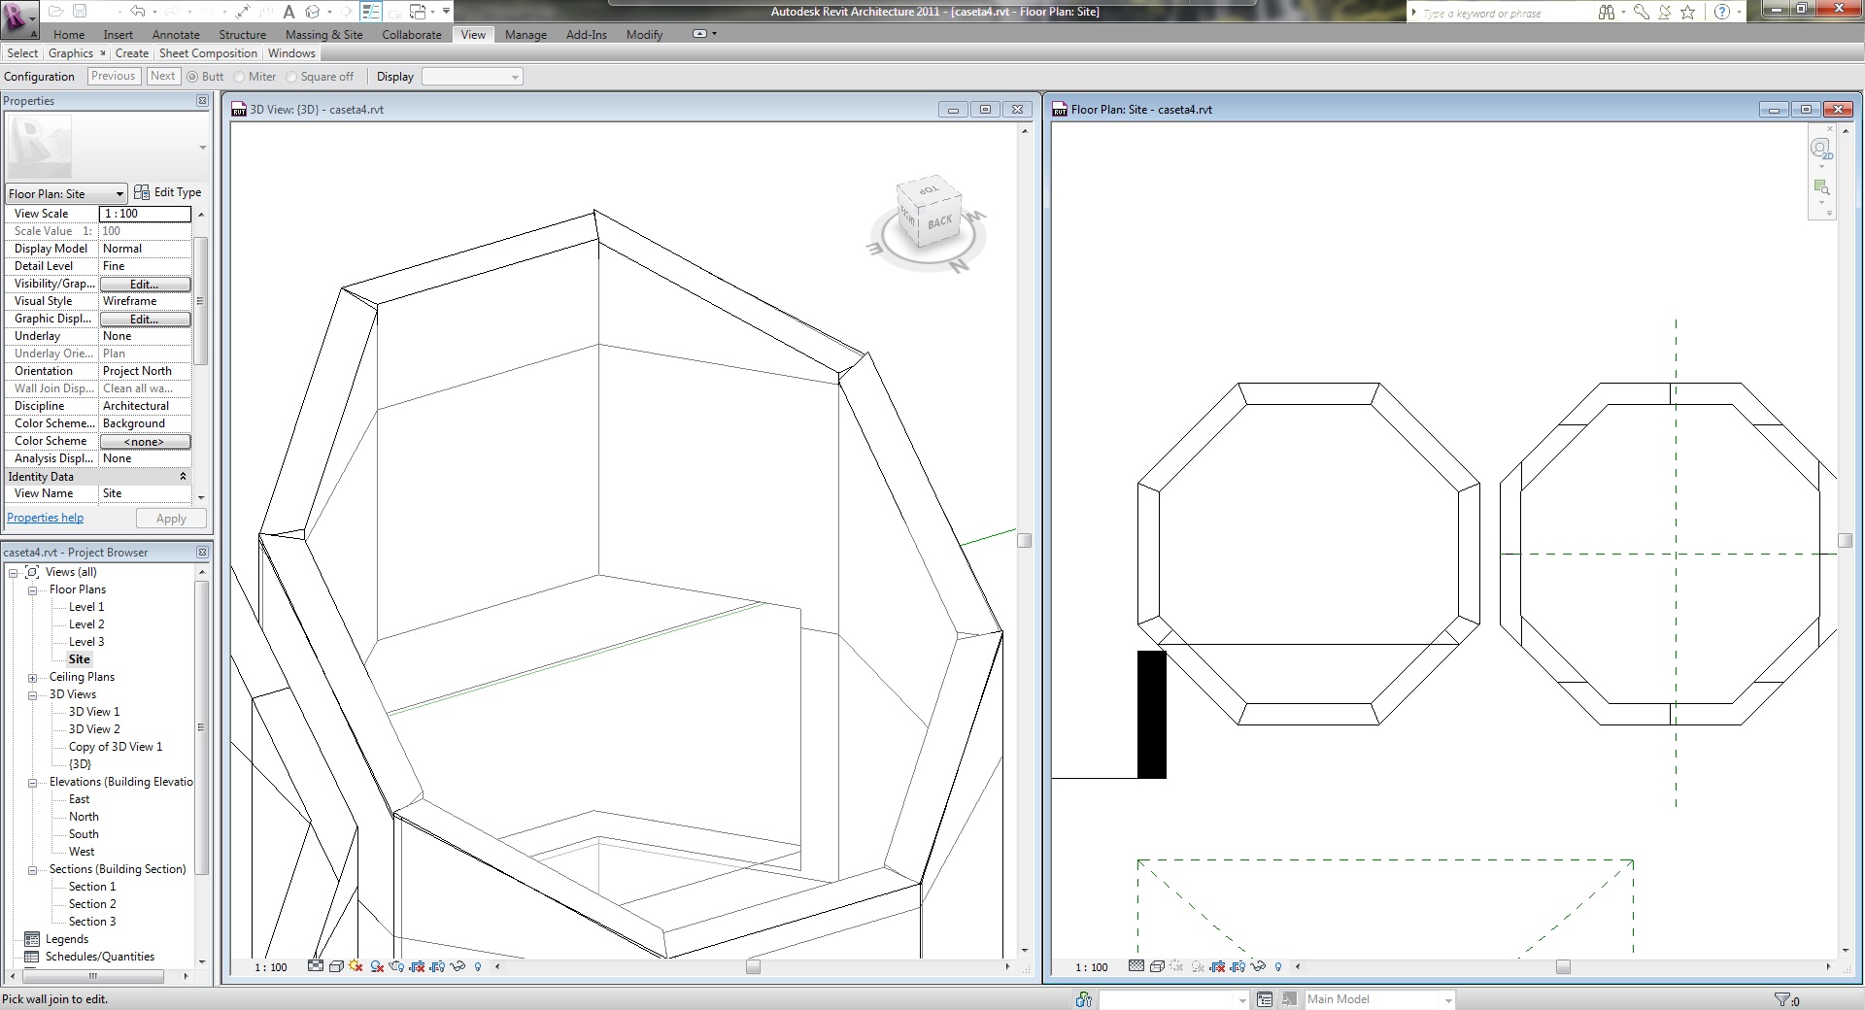Image resolution: width=1865 pixels, height=1010 pixels.
Task: Click the Thin Lines icon in quick access toolbar
Action: click(371, 12)
